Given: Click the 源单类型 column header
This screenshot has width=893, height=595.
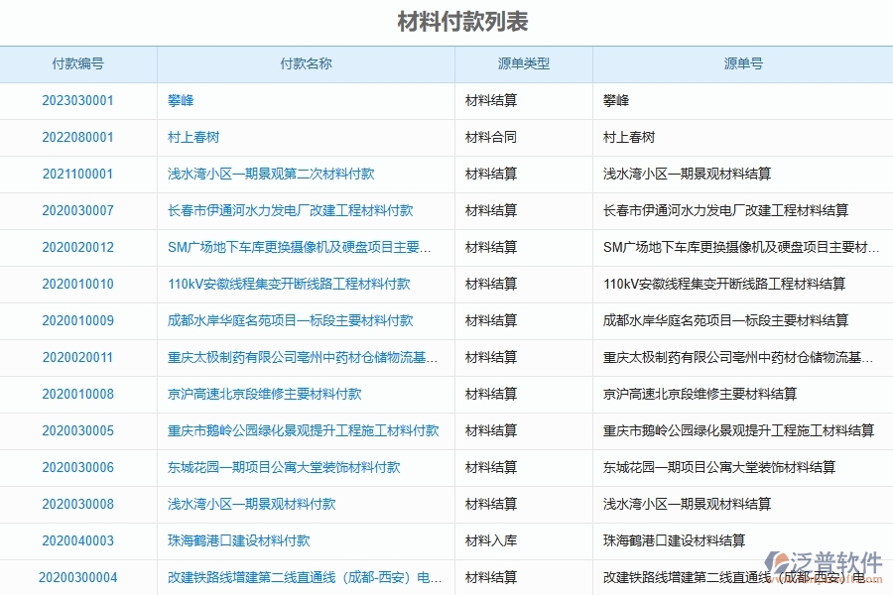Looking at the screenshot, I should point(524,63).
